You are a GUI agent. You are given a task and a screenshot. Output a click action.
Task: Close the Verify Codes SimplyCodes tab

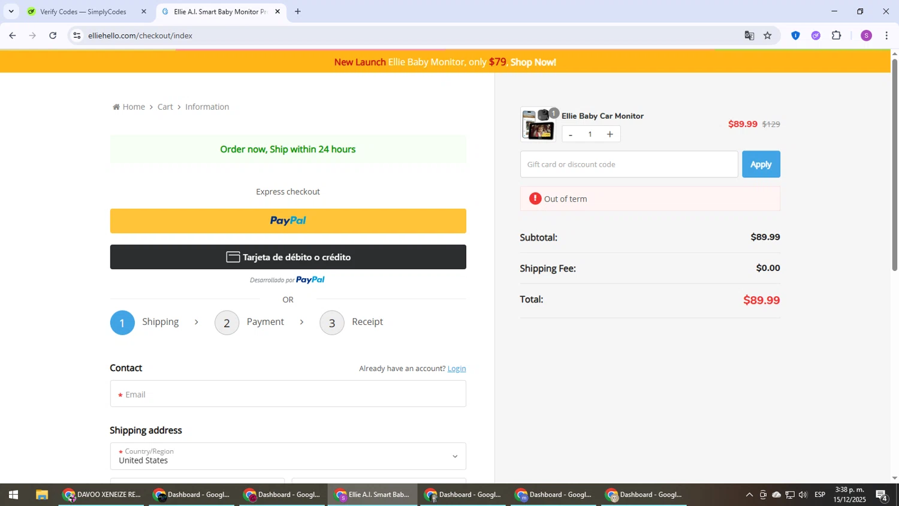click(143, 11)
